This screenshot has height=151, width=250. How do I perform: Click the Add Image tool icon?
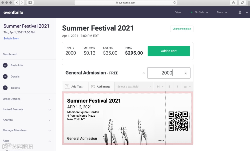(93, 87)
